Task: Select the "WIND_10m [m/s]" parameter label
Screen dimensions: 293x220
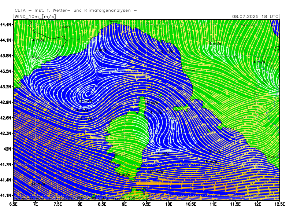Action: point(35,16)
